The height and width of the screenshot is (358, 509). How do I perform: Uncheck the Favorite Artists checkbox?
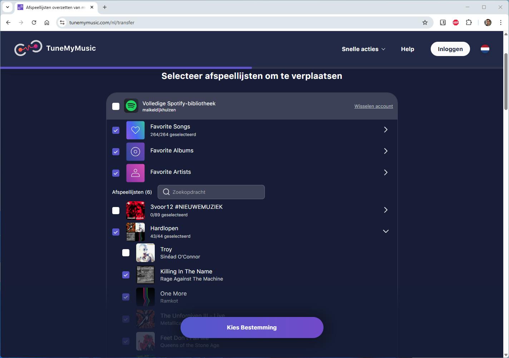pyautogui.click(x=116, y=173)
